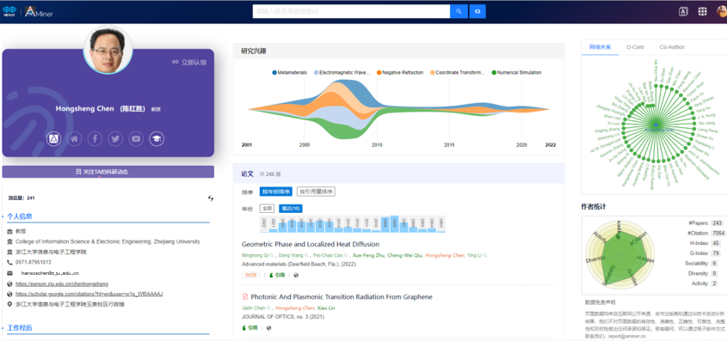Click the PDF icon before Photonic paper title
727x341 pixels.
(x=245, y=296)
